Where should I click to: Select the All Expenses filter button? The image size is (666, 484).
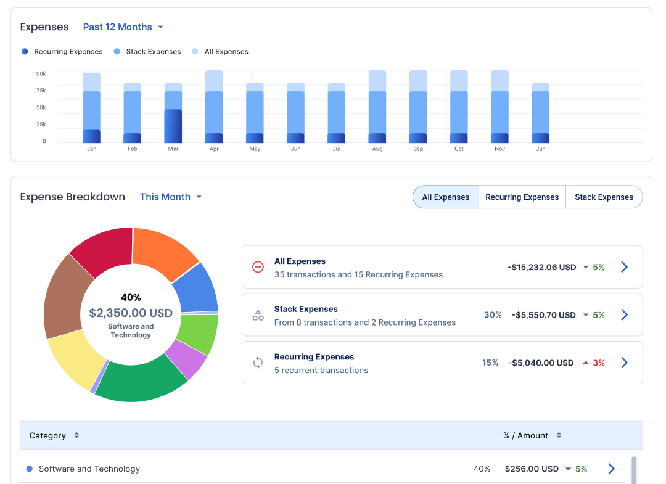pos(445,197)
